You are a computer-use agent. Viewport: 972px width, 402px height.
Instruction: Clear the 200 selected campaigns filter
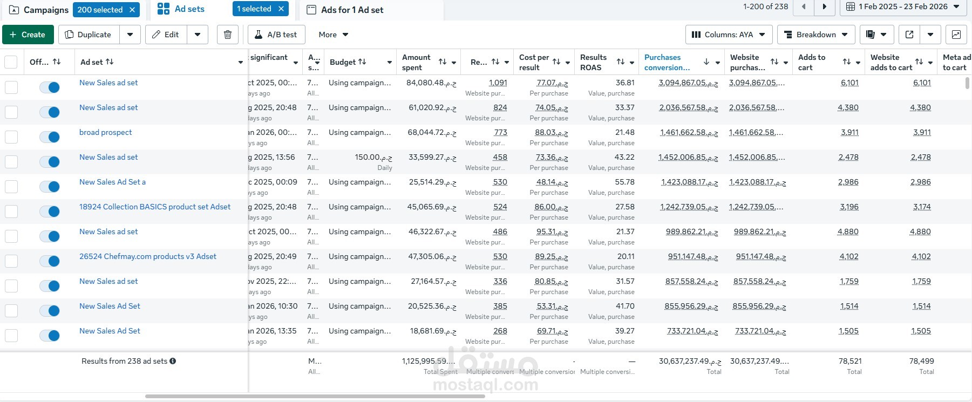pyautogui.click(x=132, y=10)
